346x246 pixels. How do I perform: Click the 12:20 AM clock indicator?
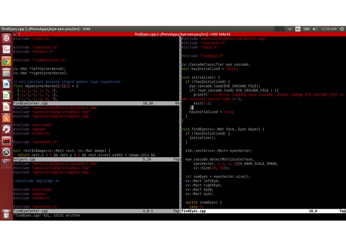pos(329,29)
